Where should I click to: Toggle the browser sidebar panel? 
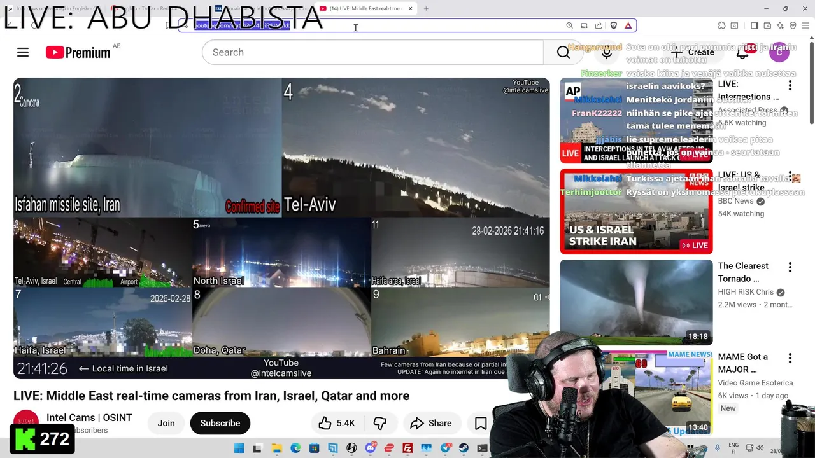(754, 25)
